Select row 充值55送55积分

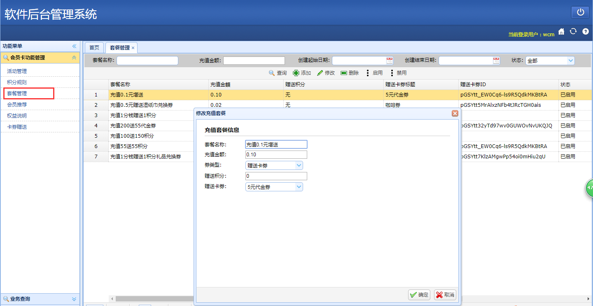click(x=139, y=146)
